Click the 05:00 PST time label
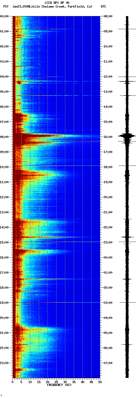The width and height of the screenshot is (138, 398). click(4, 92)
